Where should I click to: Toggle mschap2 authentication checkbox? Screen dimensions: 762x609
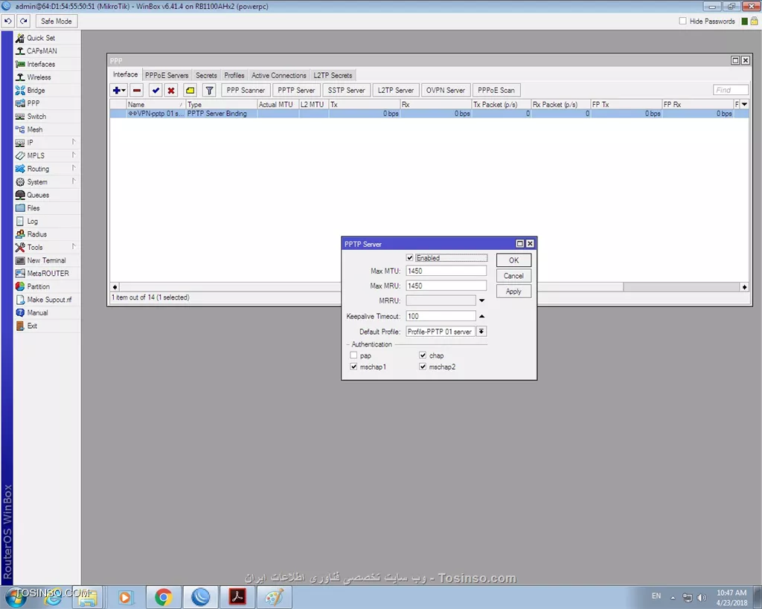(x=423, y=367)
